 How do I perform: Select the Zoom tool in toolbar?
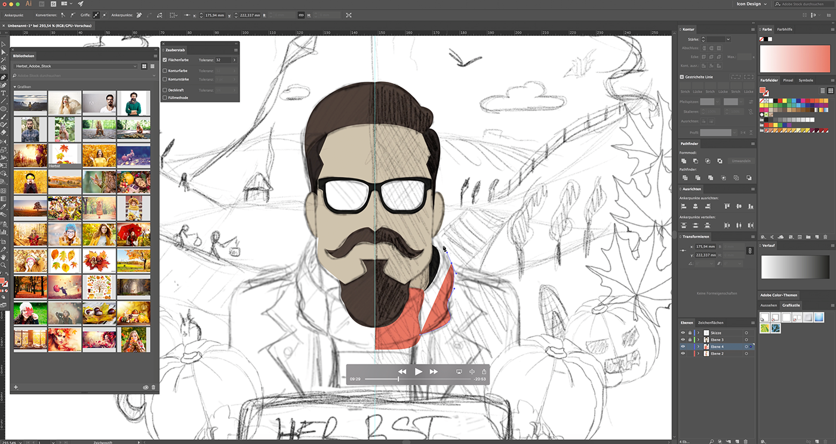pyautogui.click(x=4, y=265)
